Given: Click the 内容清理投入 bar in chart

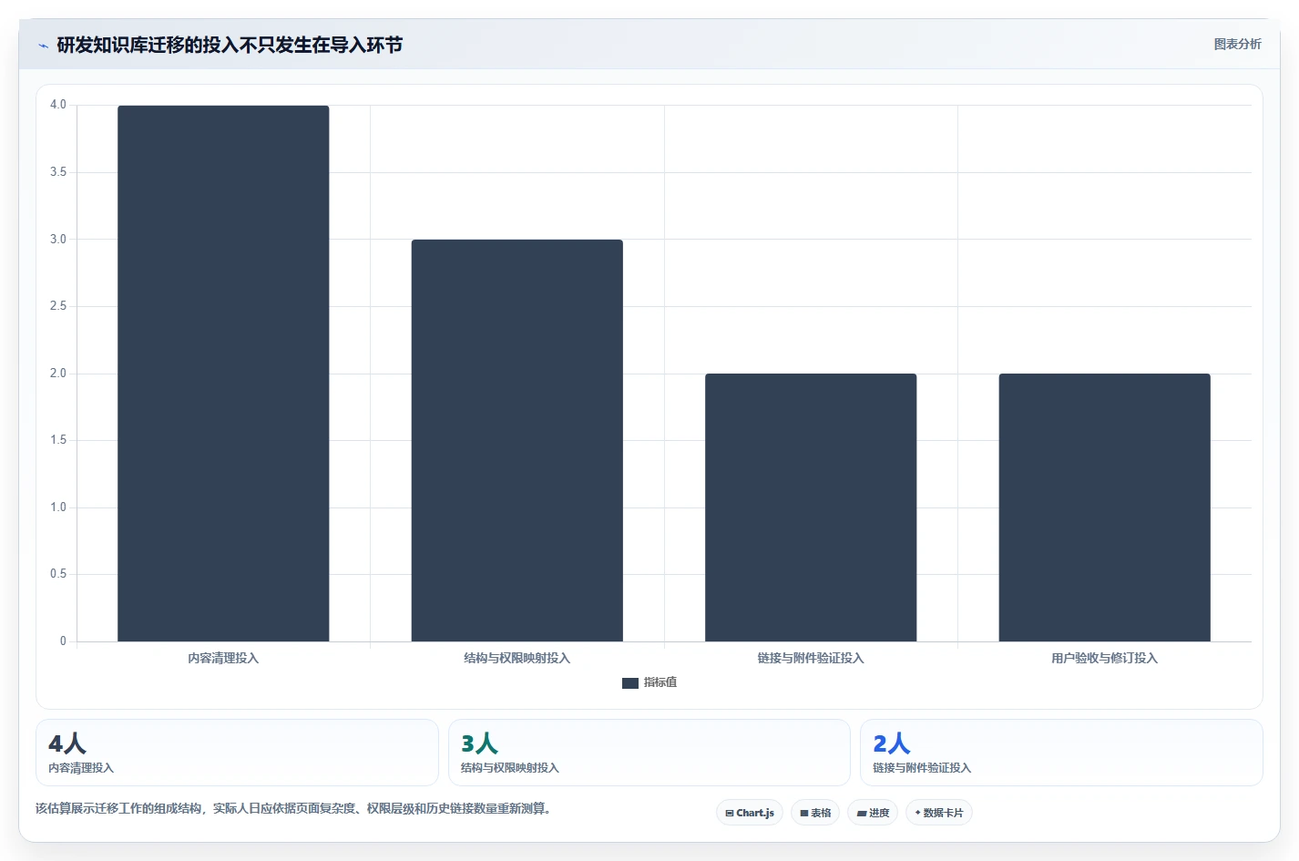Looking at the screenshot, I should [223, 374].
